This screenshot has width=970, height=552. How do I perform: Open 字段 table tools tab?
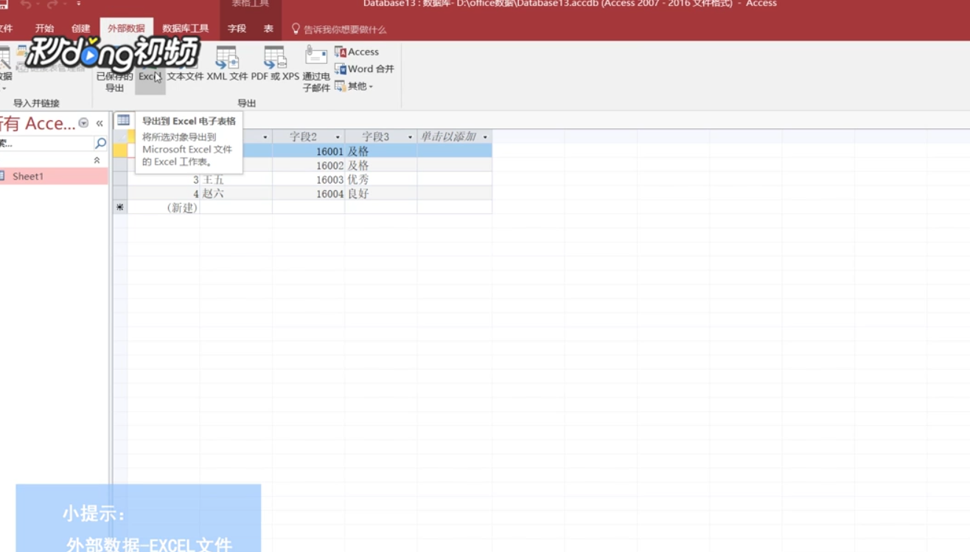[237, 29]
